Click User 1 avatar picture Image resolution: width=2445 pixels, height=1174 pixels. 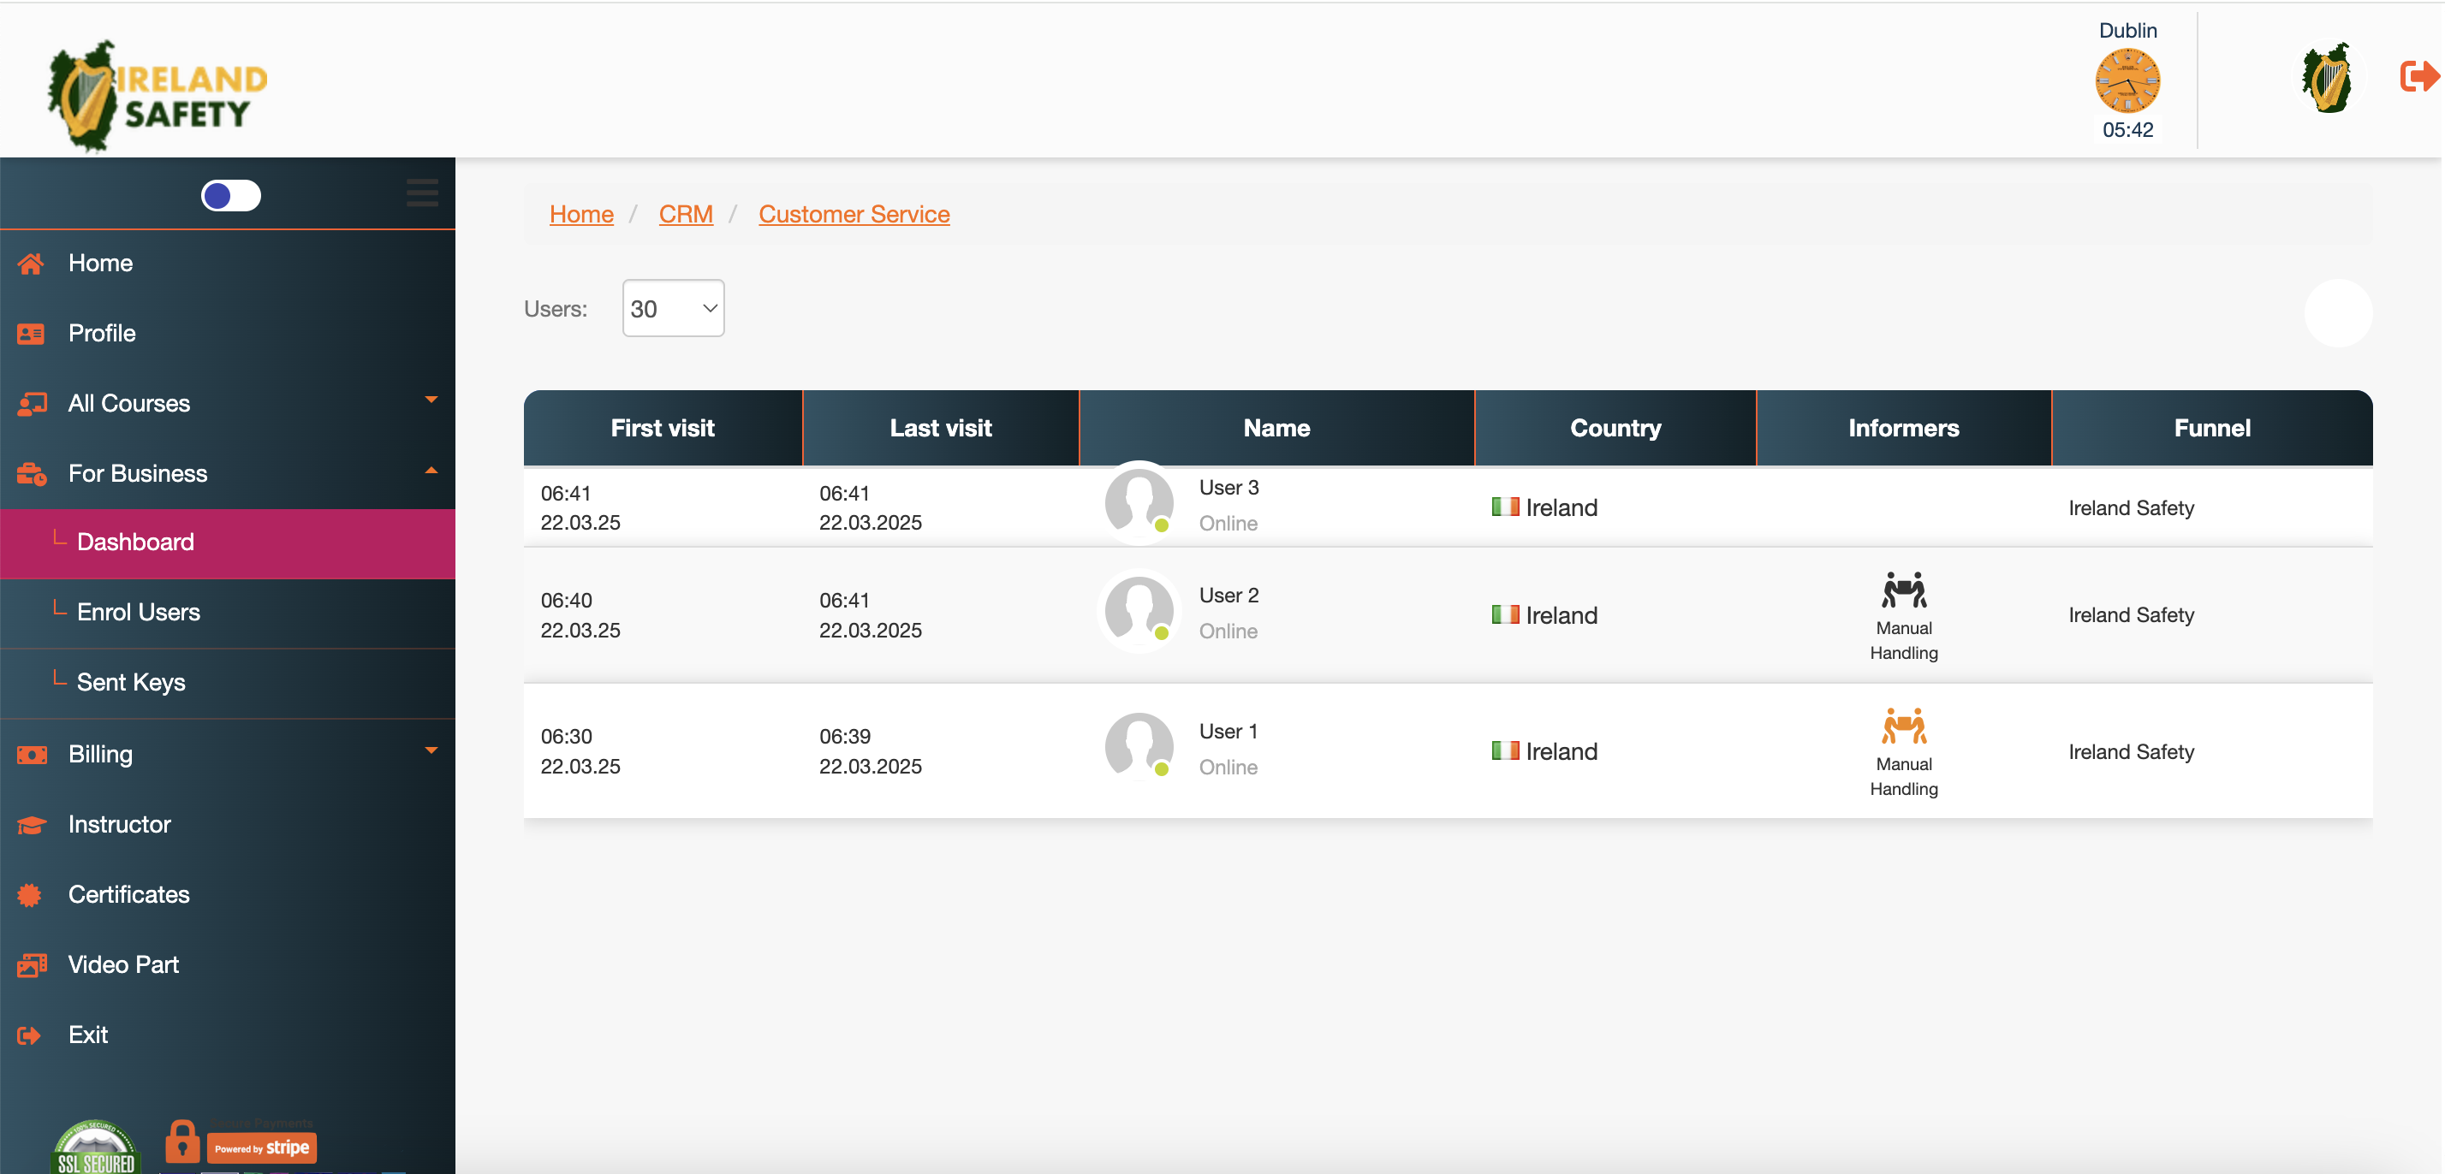[1138, 745]
